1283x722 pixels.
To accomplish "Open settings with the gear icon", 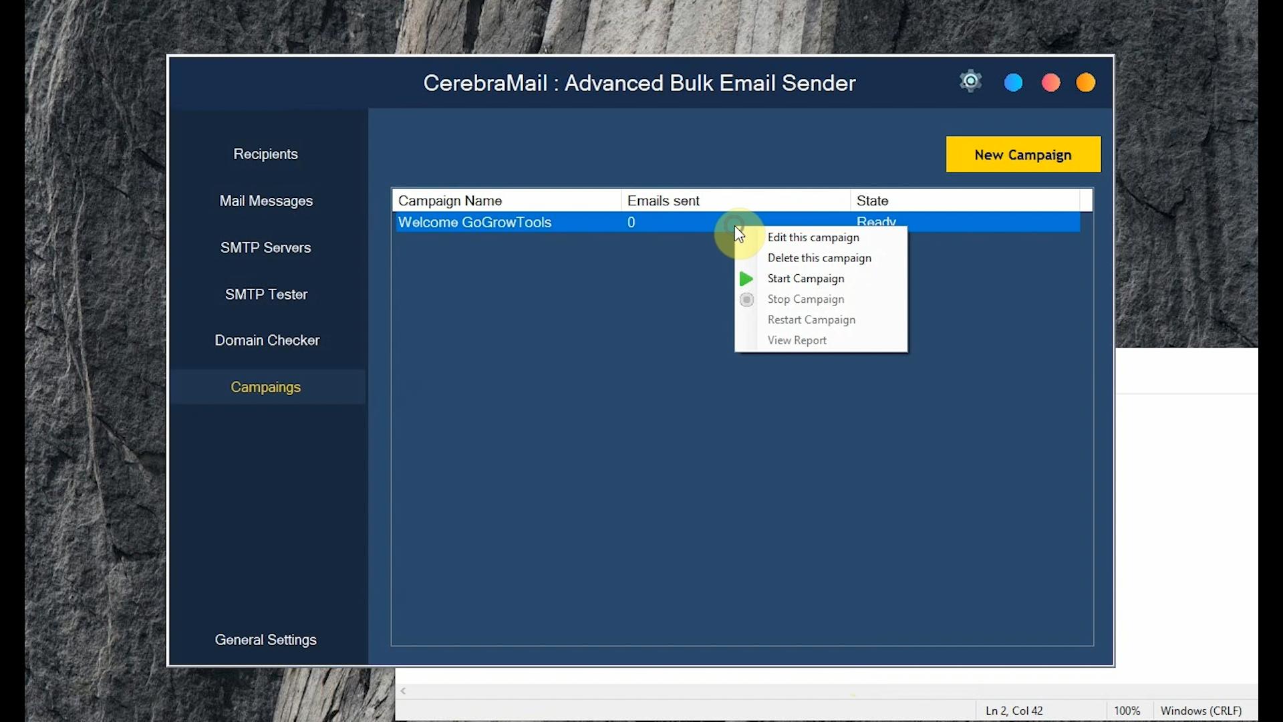I will 970,81.
